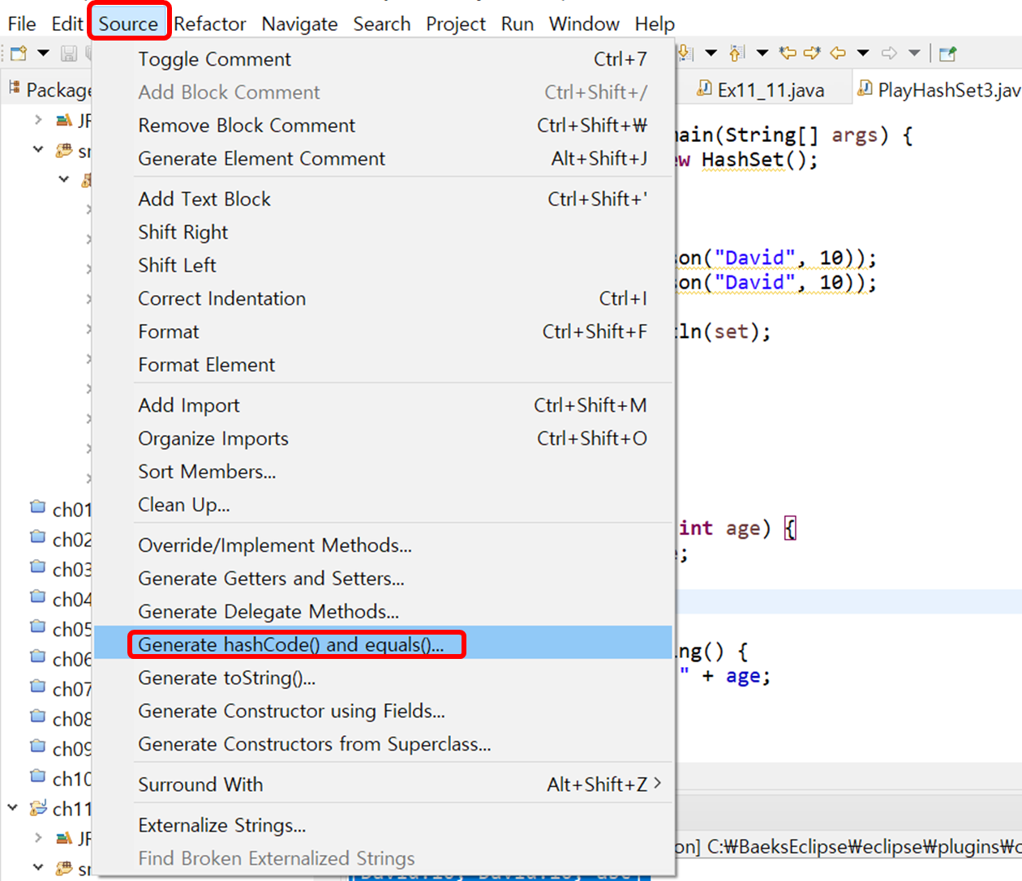Select Remove Block Comment
1022x881 pixels.
[383, 126]
